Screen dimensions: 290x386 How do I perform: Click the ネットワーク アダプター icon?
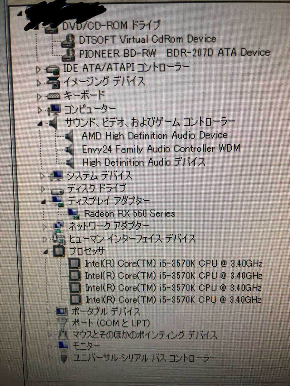(x=58, y=227)
